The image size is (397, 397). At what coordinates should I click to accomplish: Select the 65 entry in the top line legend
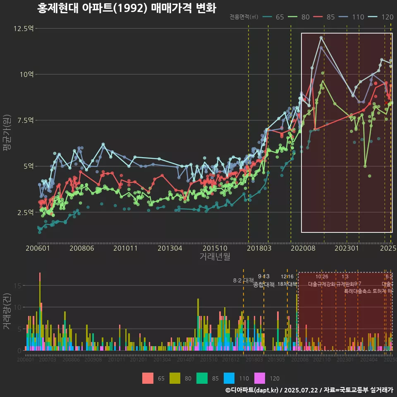(273, 17)
